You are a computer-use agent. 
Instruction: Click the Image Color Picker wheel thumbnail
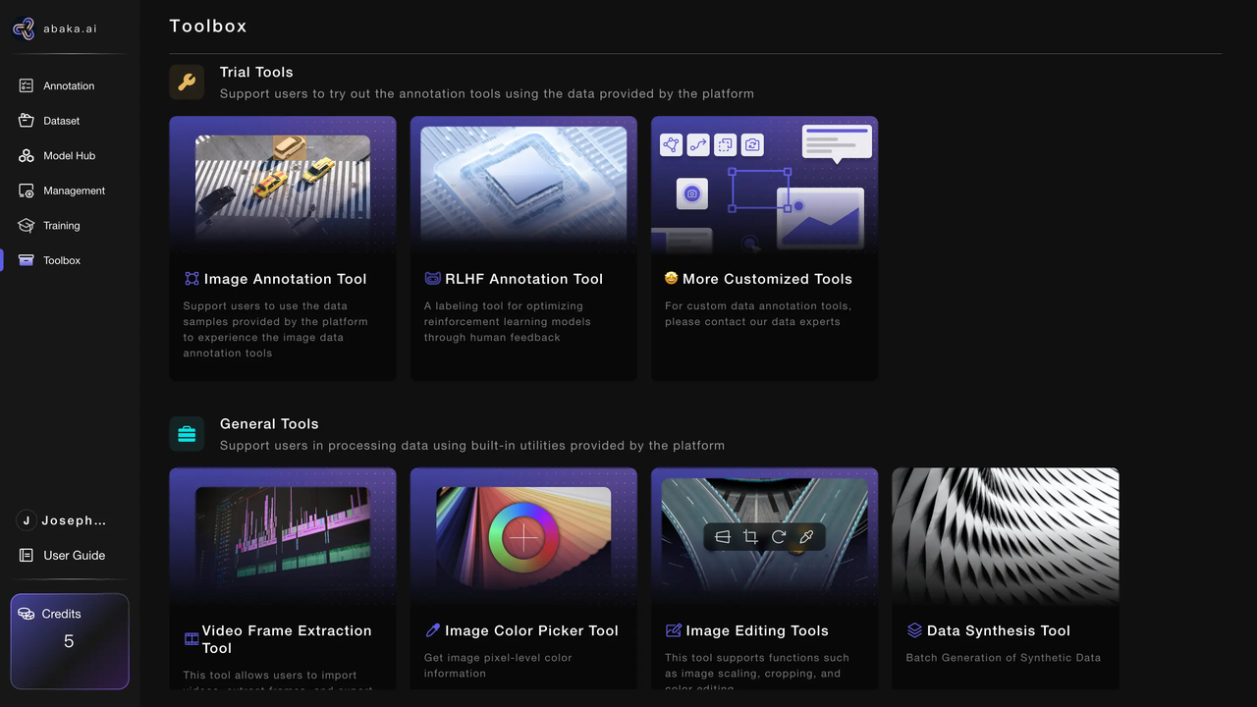[x=523, y=537]
